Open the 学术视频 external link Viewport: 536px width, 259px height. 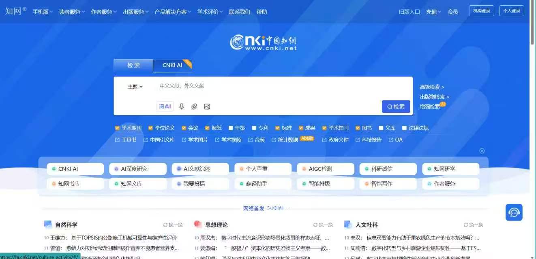pyautogui.click(x=228, y=140)
